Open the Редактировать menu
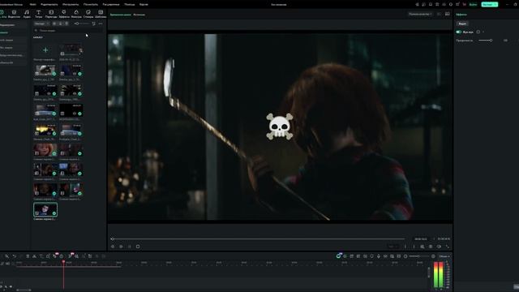Screen dimensions: 519x292 (49, 5)
